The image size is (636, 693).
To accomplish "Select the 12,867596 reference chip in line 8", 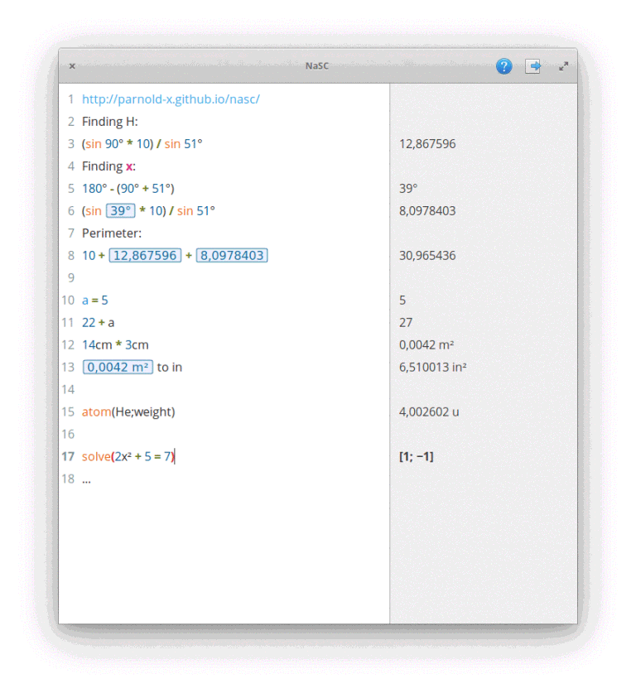I will [x=145, y=256].
